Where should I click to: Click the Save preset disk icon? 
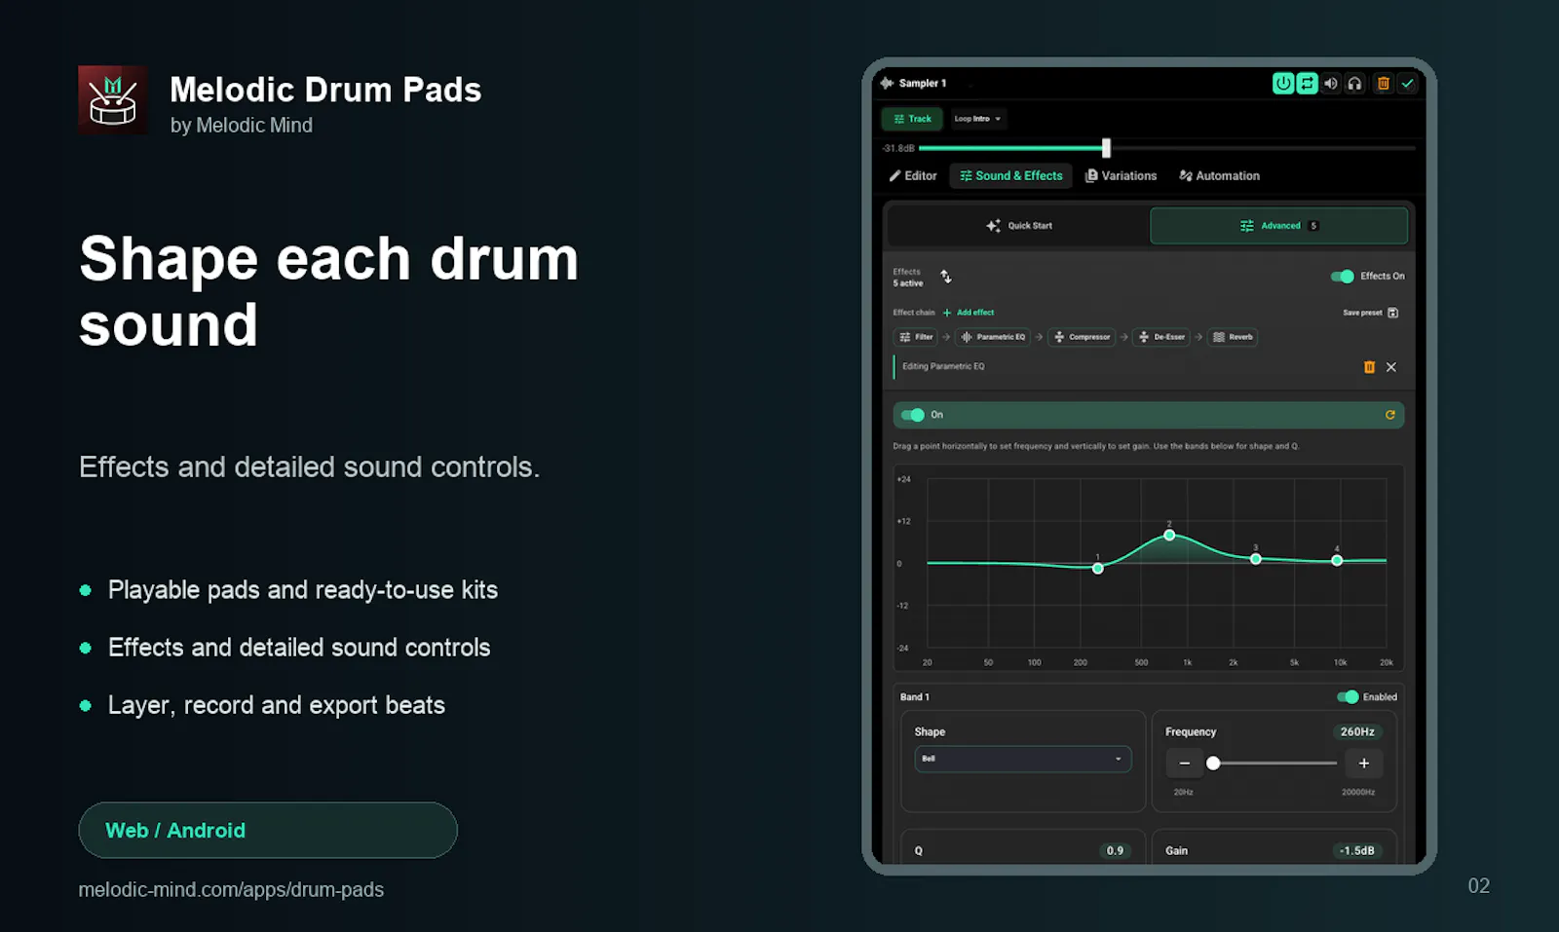coord(1392,313)
